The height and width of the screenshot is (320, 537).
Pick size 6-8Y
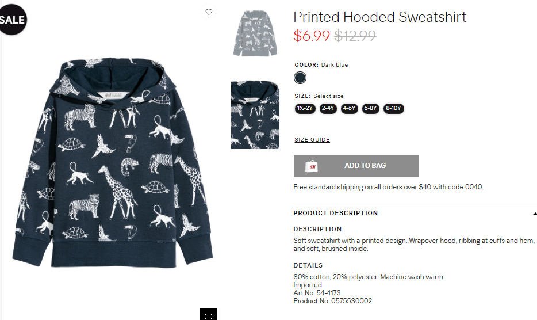pos(371,108)
